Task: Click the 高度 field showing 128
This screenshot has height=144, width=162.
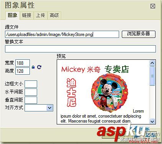Action: click(23, 71)
